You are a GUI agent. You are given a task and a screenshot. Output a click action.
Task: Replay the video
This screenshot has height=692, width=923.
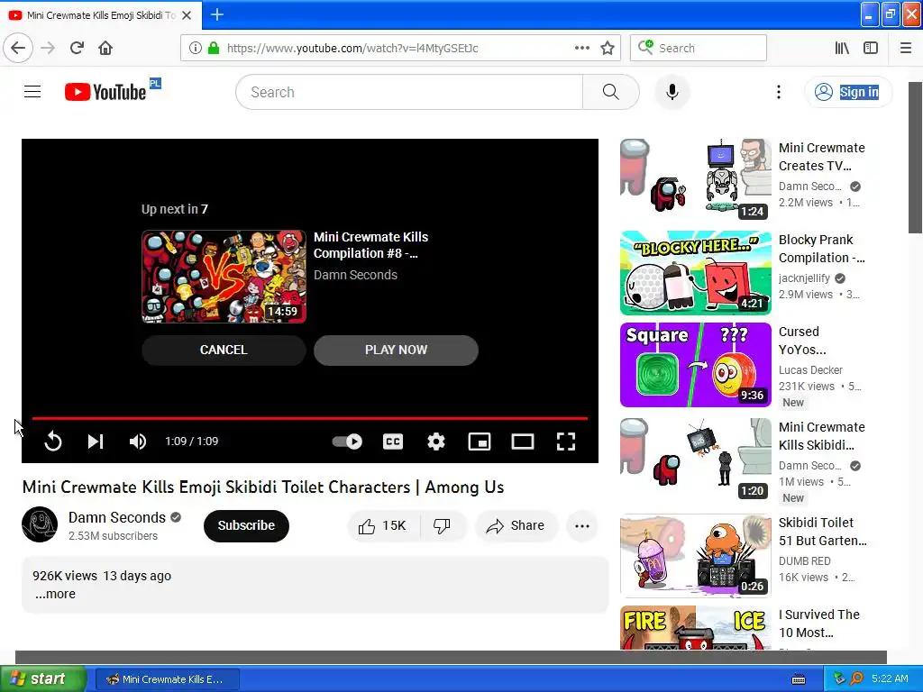click(53, 442)
